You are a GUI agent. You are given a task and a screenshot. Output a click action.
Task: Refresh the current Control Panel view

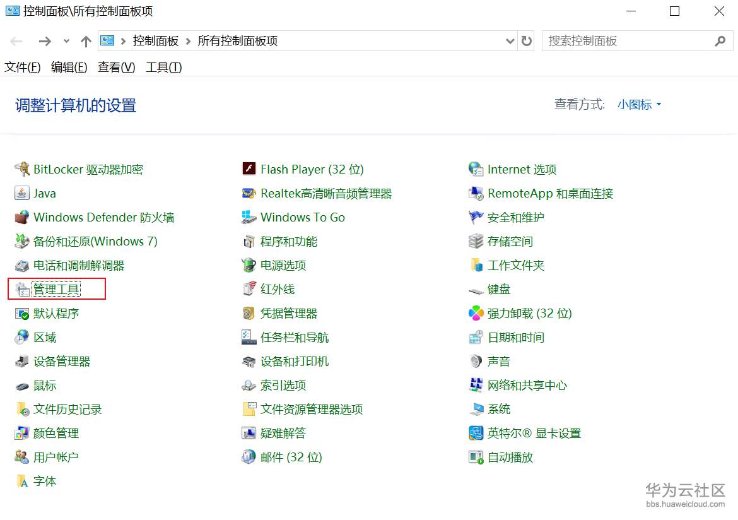coord(527,41)
